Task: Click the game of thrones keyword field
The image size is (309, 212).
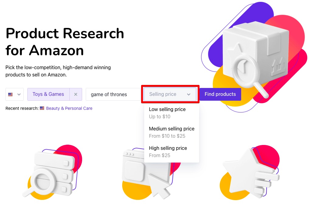Action: (113, 94)
